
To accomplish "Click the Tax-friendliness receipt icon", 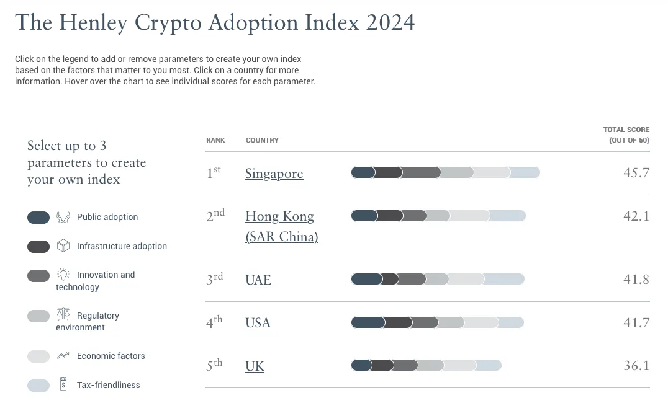I will tap(63, 384).
